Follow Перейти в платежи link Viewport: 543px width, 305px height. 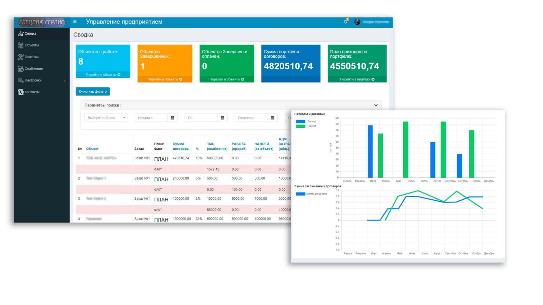click(x=357, y=79)
